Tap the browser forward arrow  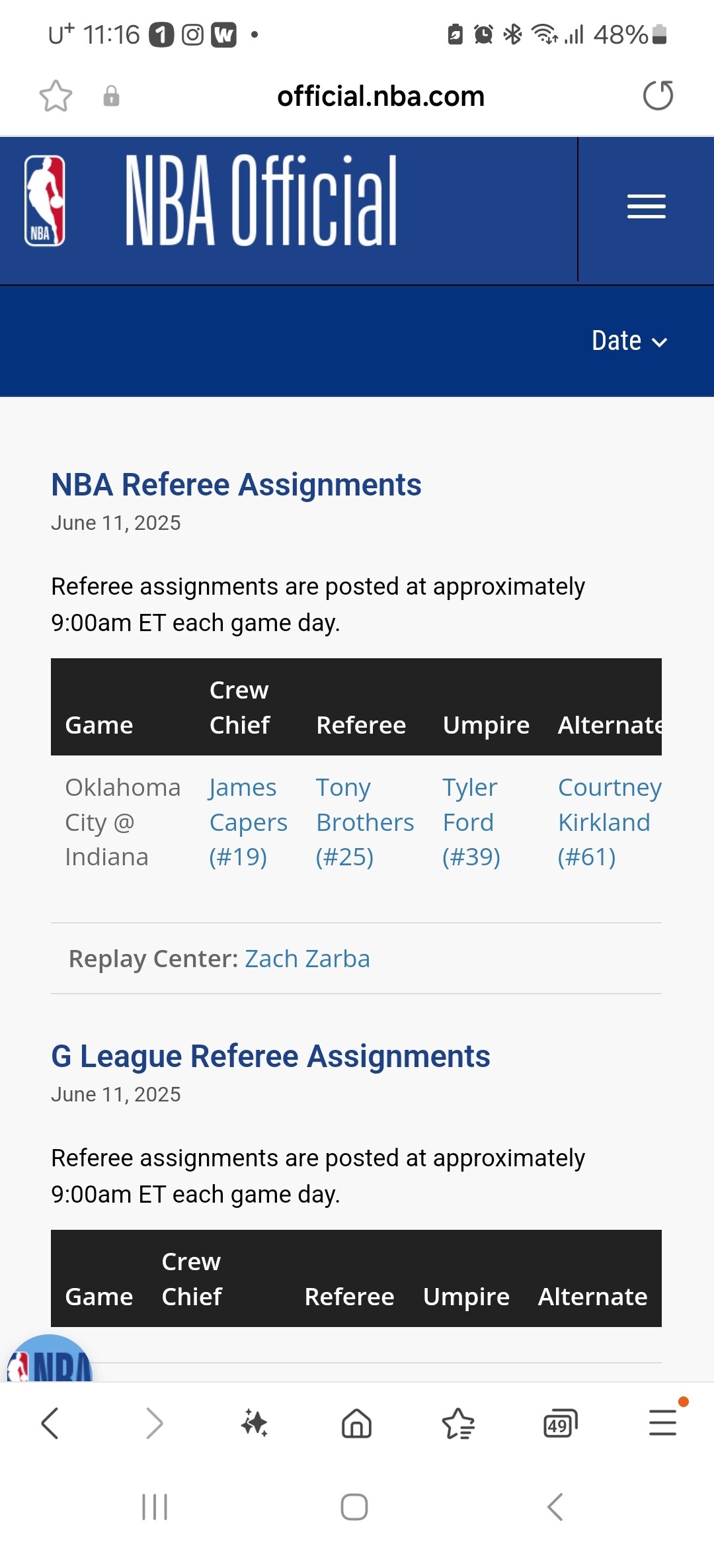tap(154, 1423)
